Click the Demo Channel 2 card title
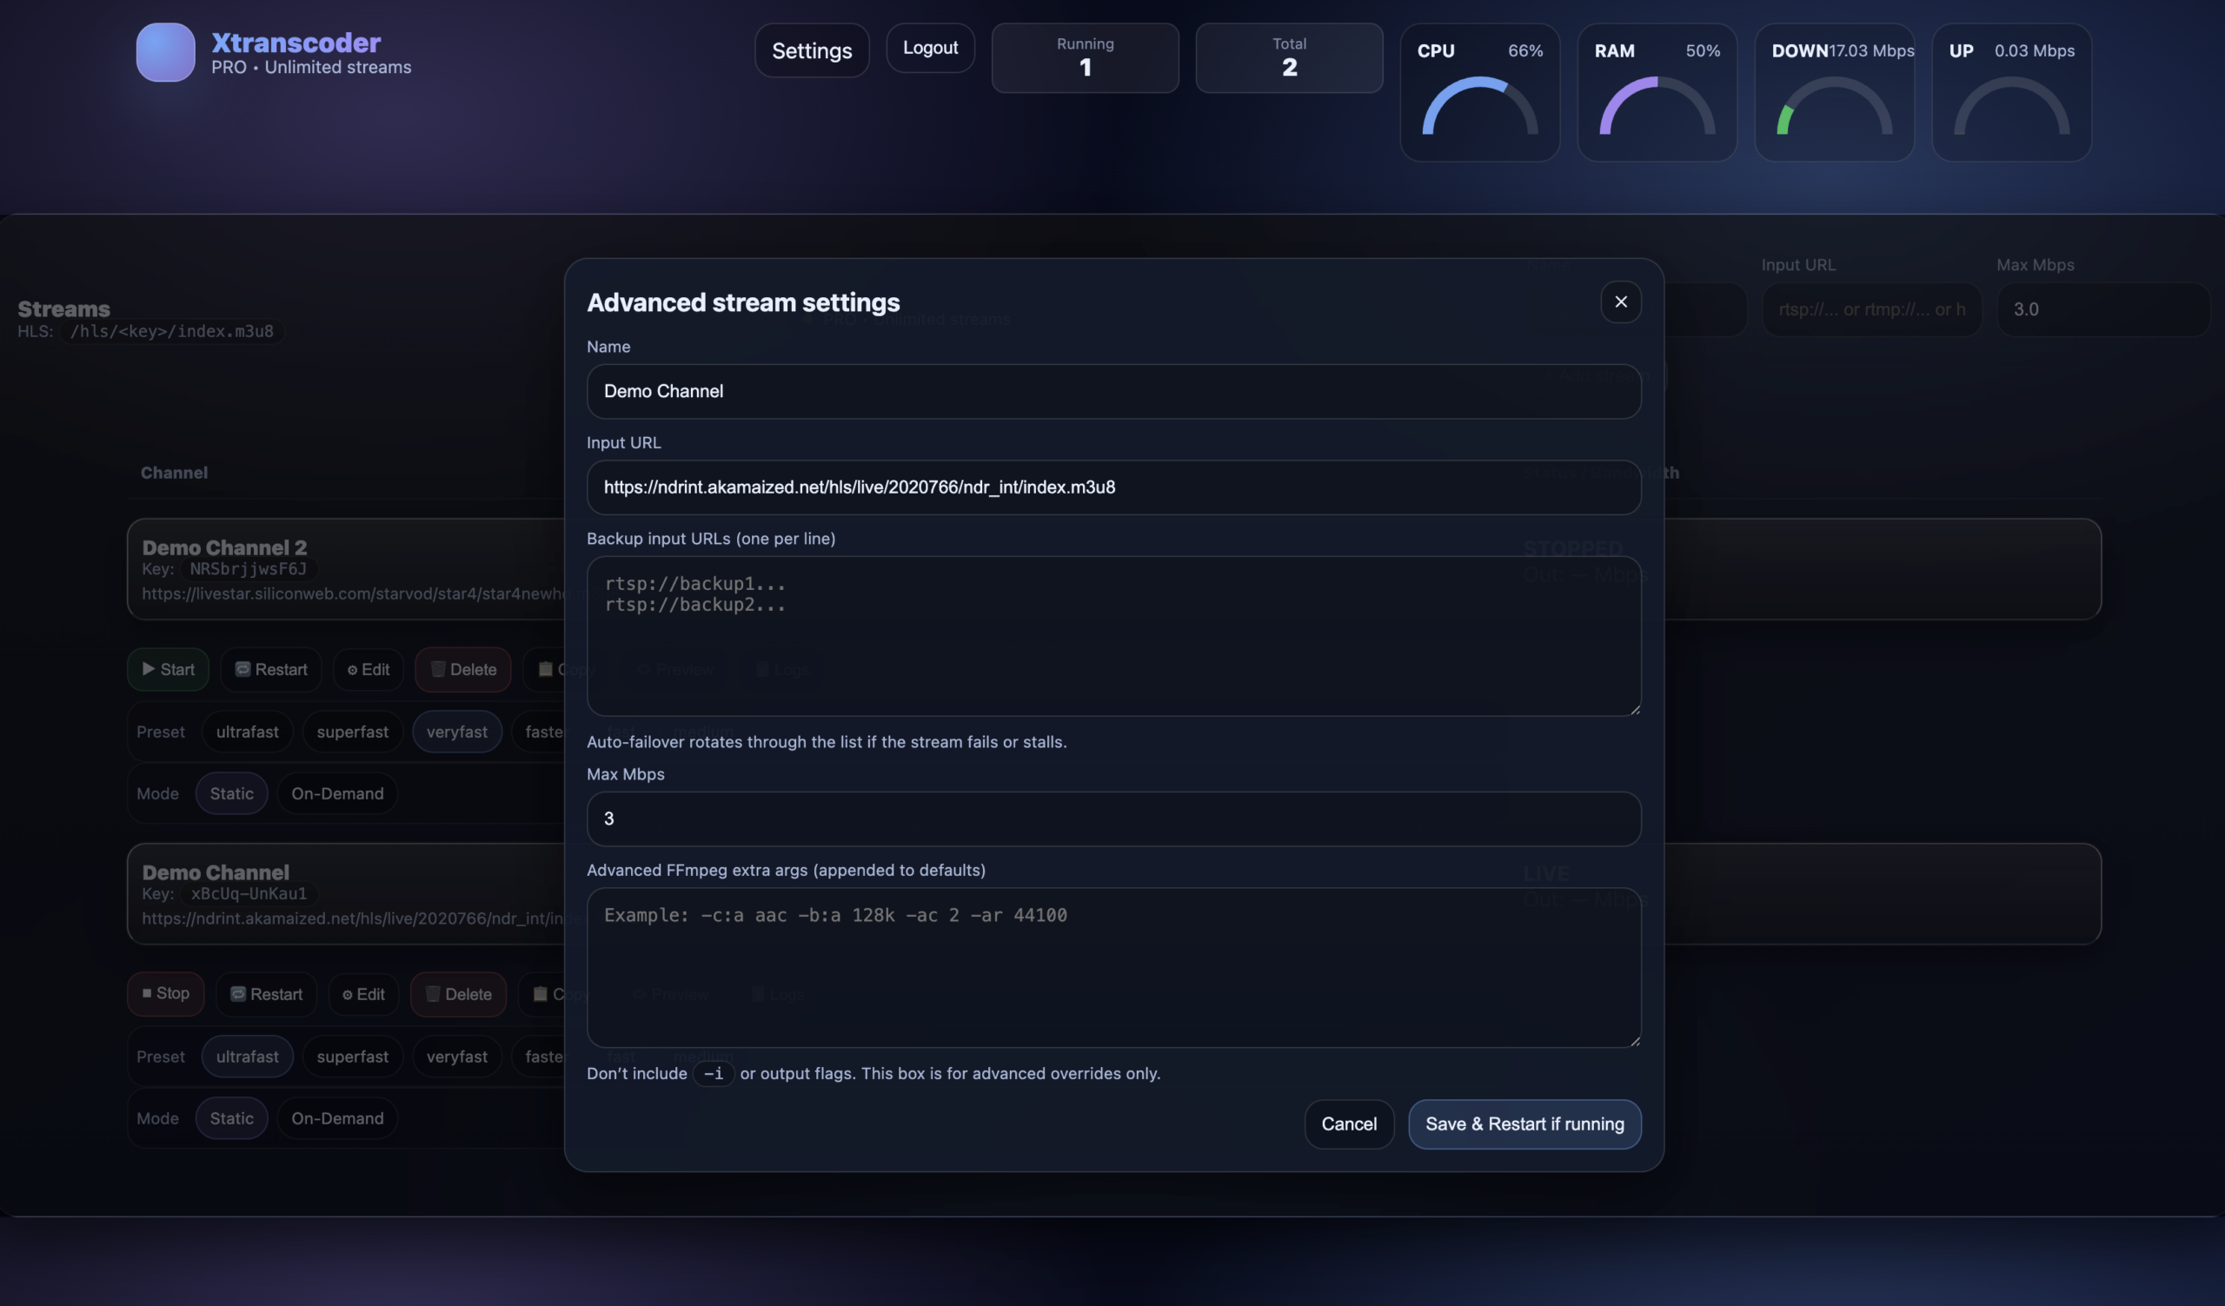 [x=224, y=547]
